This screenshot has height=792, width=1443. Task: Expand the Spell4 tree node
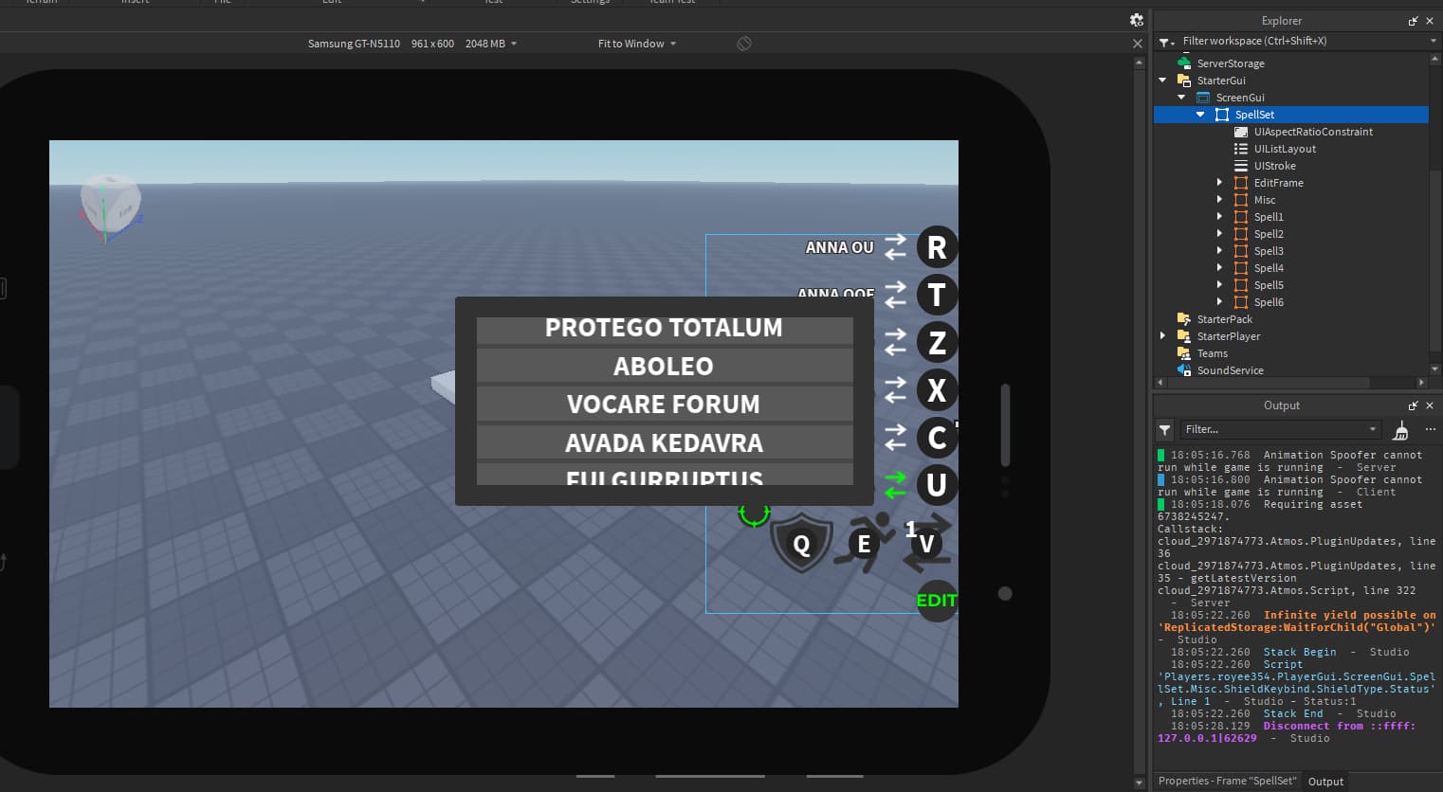pos(1219,268)
